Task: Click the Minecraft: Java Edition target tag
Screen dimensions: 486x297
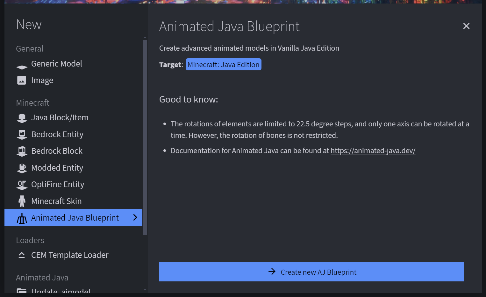Action: [224, 64]
